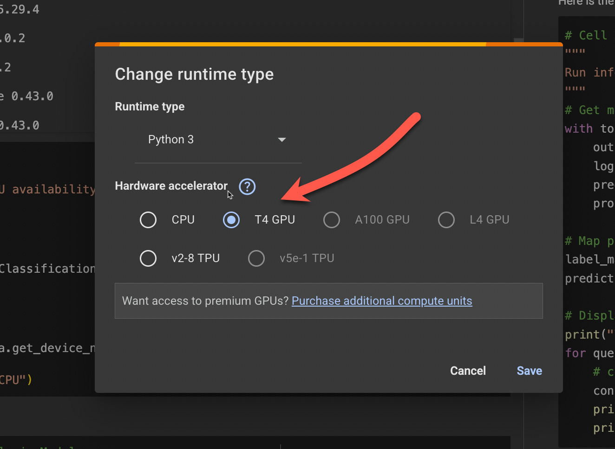Click the '# Get m' comment line in code panel

coord(589,110)
